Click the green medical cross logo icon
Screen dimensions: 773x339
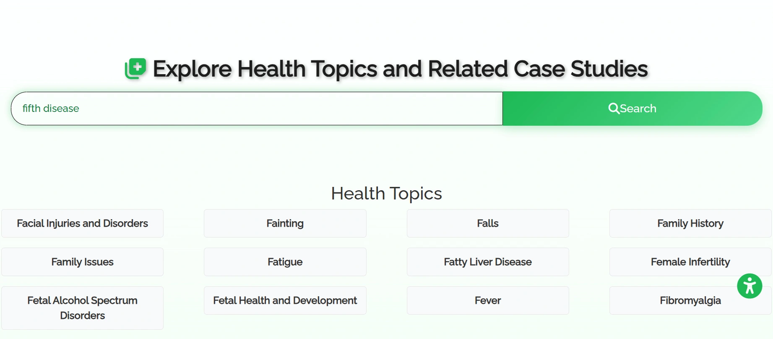(135, 68)
